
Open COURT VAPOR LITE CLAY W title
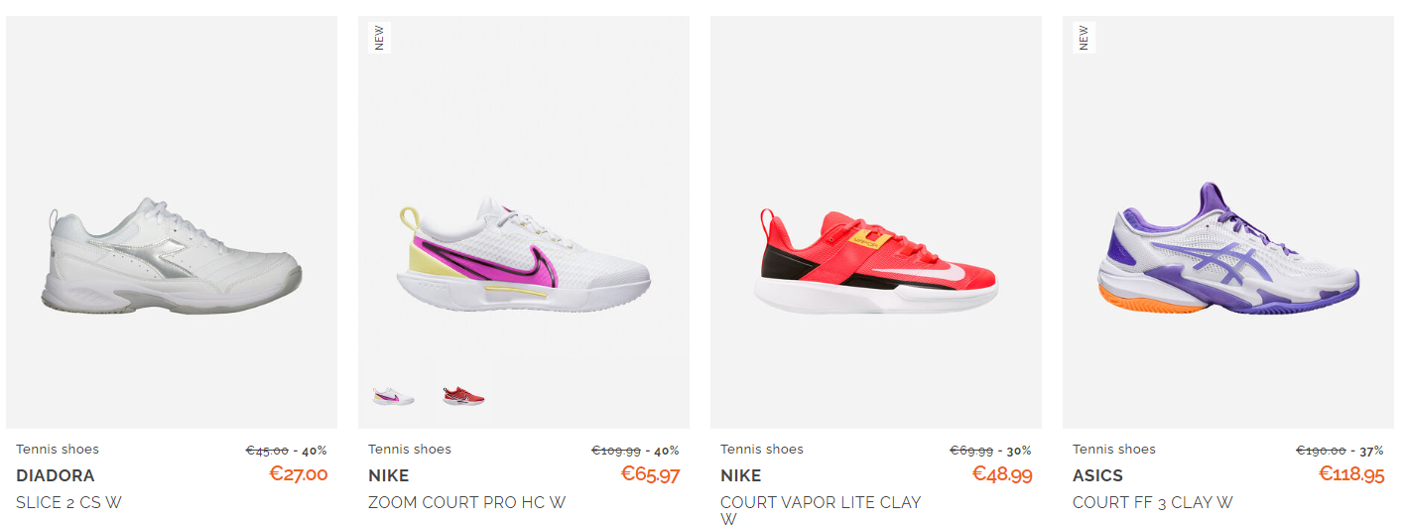(821, 510)
